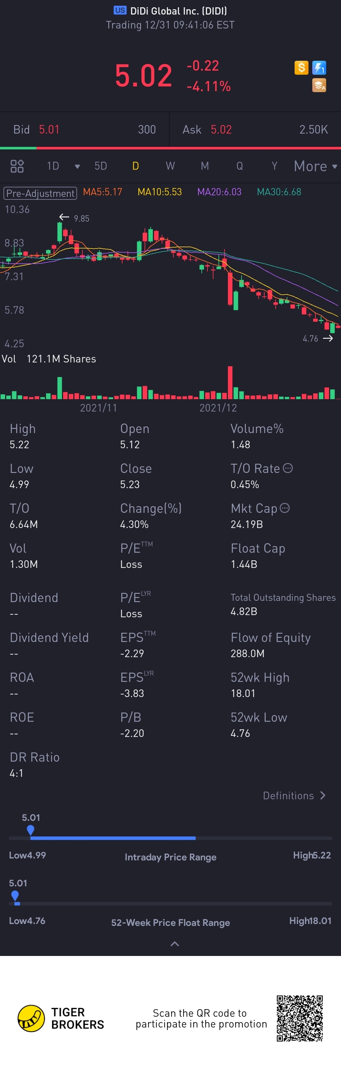The width and height of the screenshot is (341, 1081).
Task: Select the M monthly chart tab
Action: coord(205,166)
